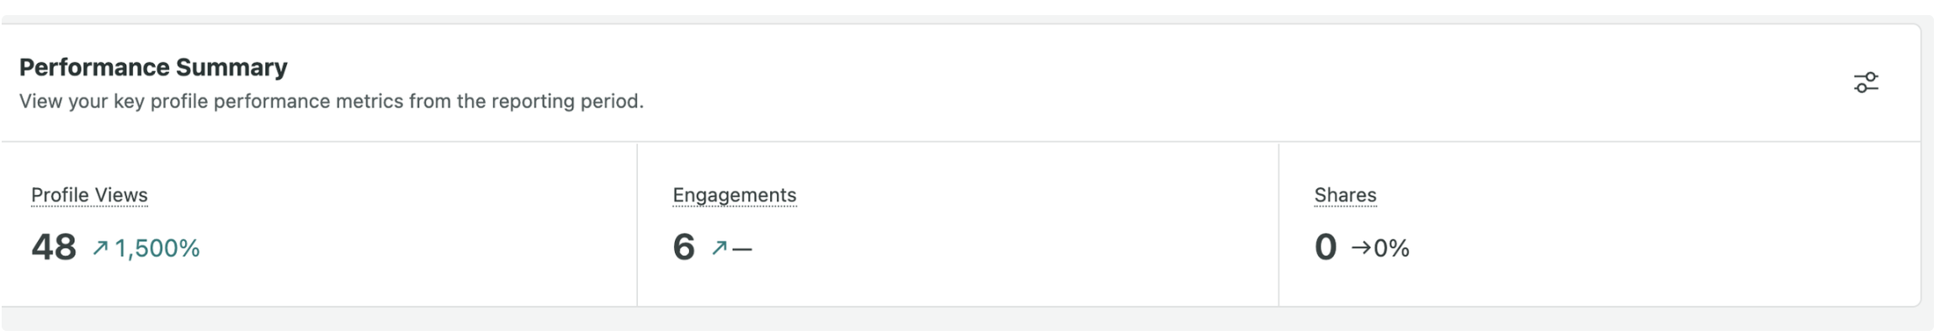Click the divider between Profile Views and Engagements
This screenshot has height=336, width=1944.
pos(637,224)
